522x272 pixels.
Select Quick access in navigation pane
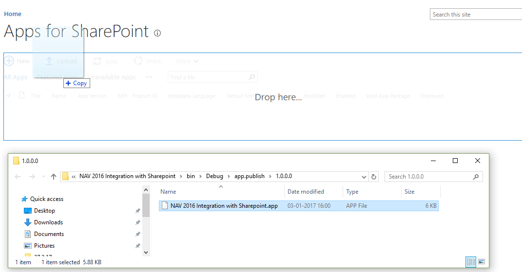(x=47, y=199)
